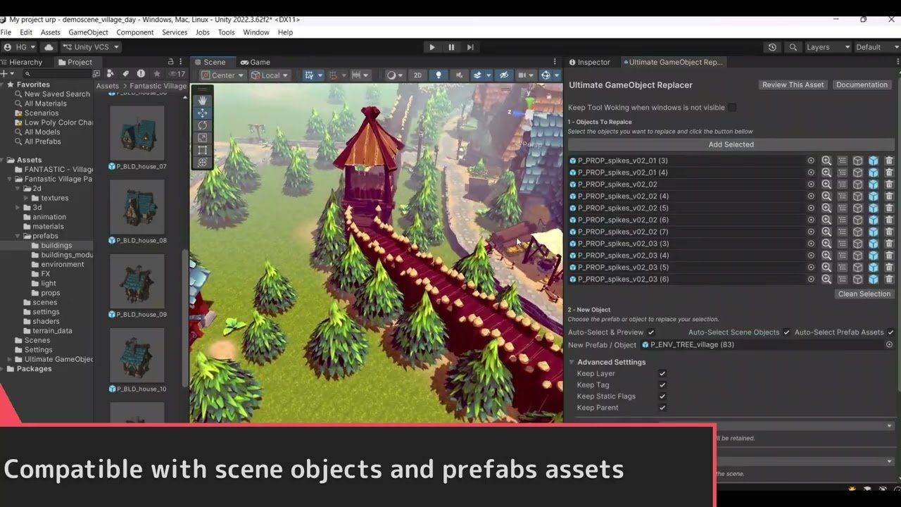Toggle scene audio icon
This screenshot has width=901, height=507.
(x=459, y=75)
